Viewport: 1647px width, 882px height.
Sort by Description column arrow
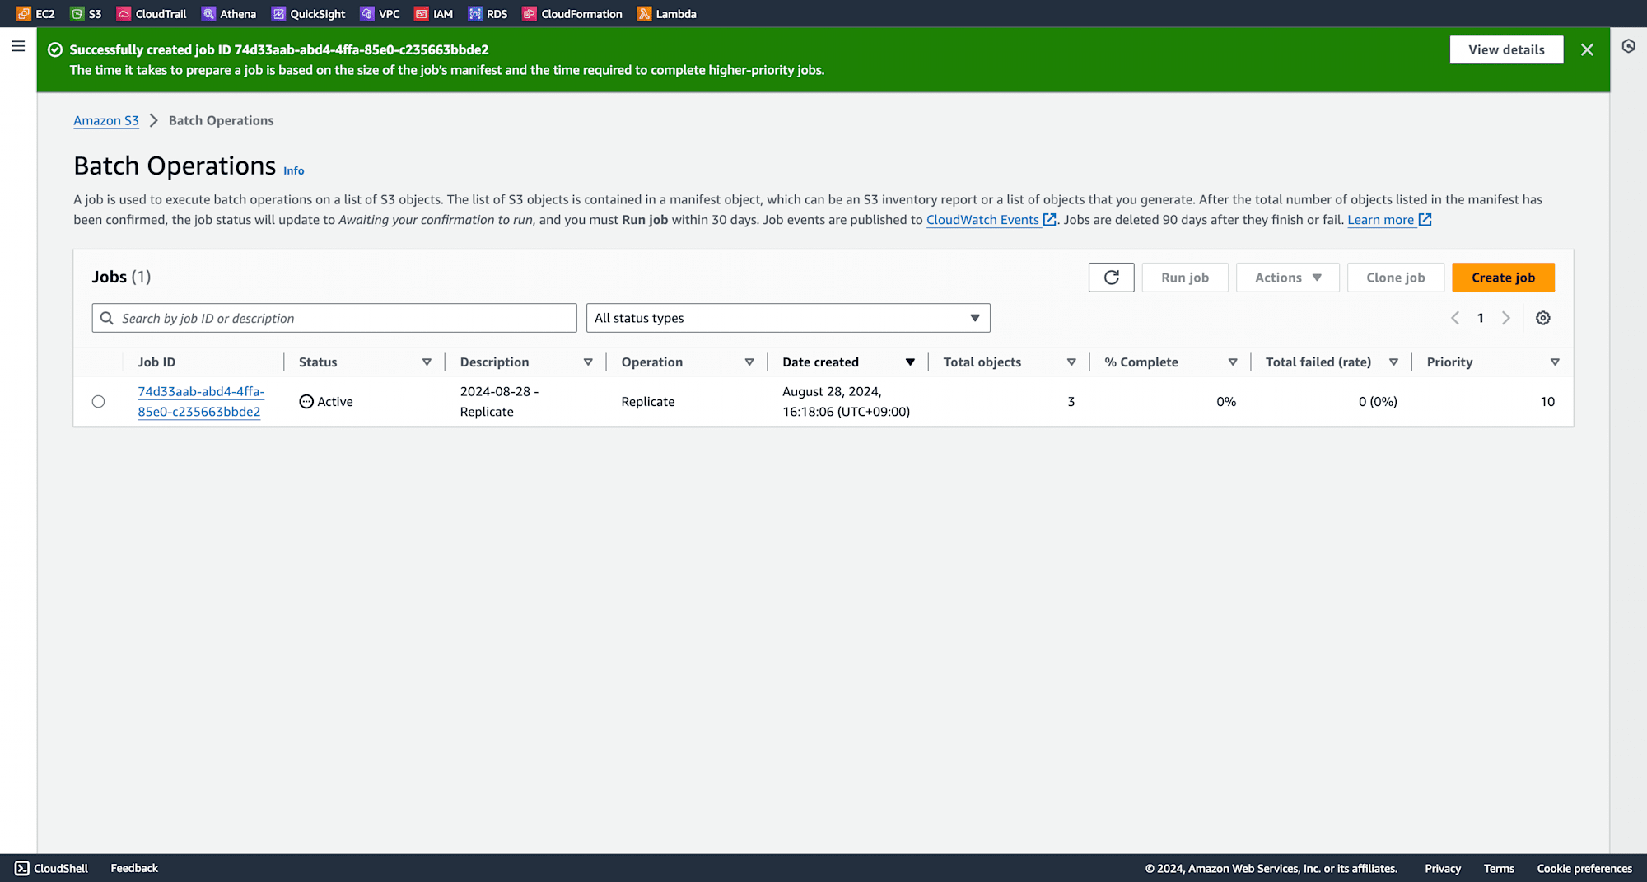tap(588, 362)
